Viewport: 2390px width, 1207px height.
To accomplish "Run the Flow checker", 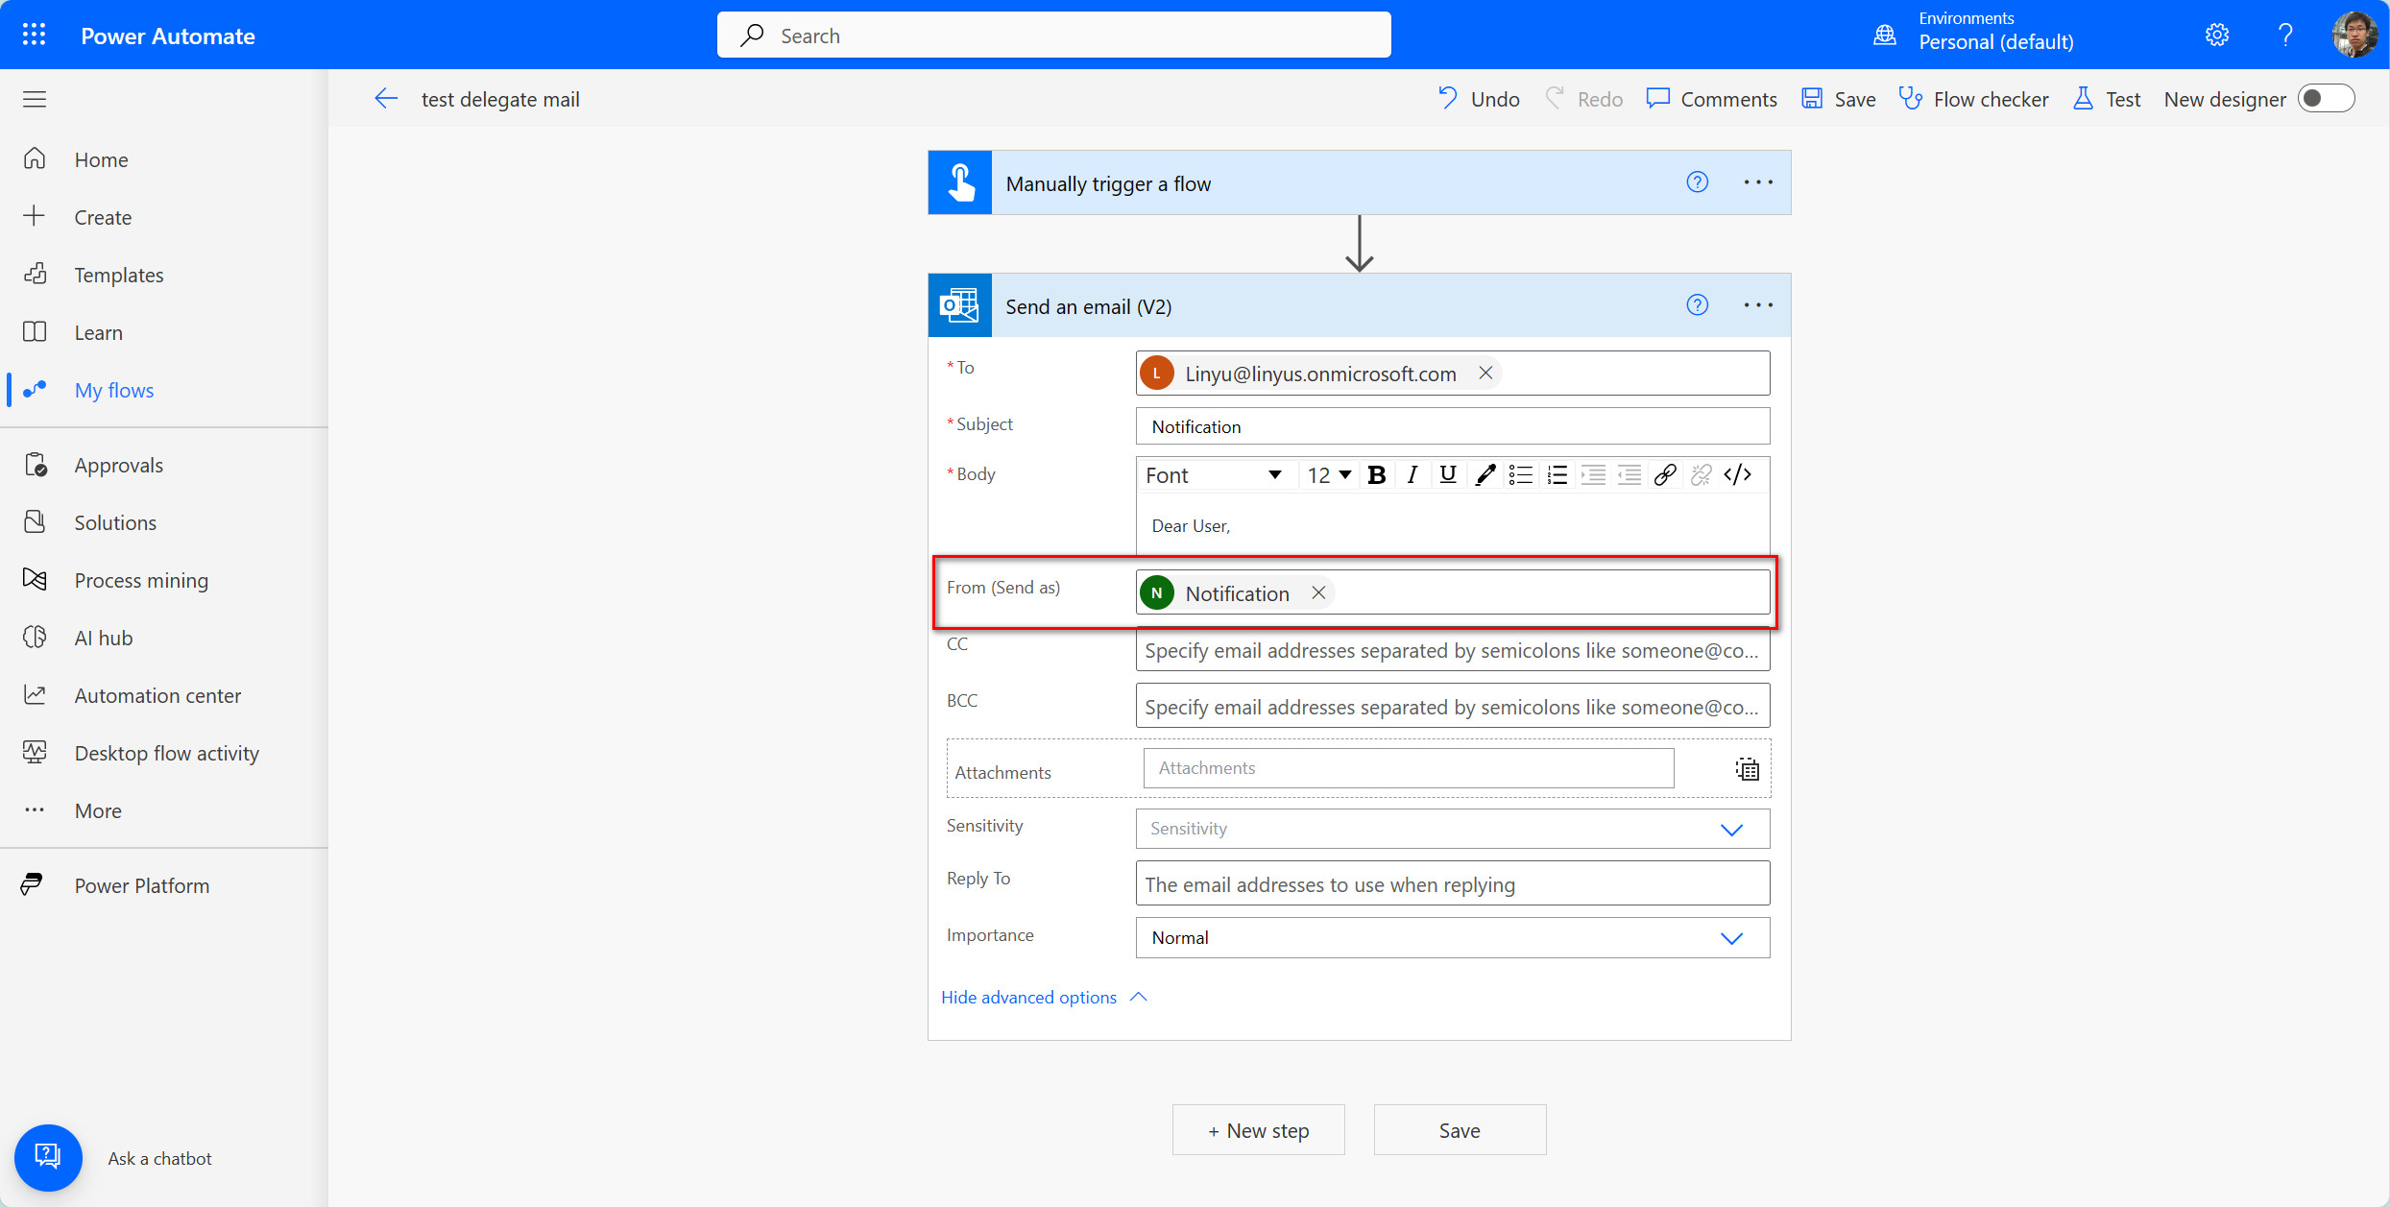I will point(1973,98).
